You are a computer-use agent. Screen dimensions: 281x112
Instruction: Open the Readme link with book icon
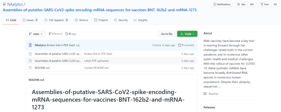pos(211,94)
